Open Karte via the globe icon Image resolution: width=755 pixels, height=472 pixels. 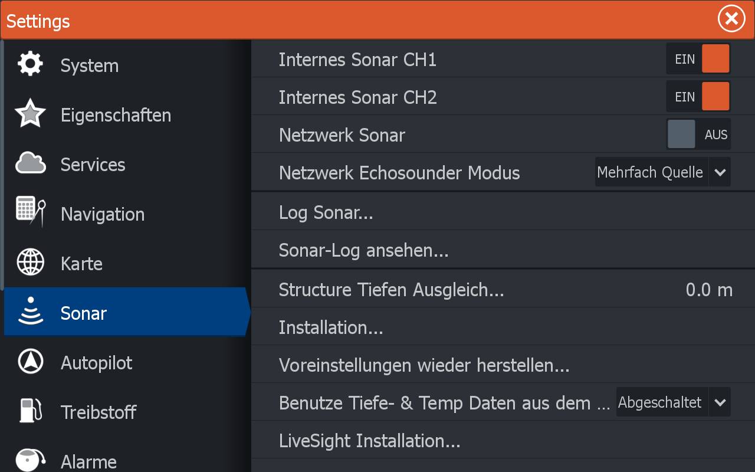click(x=31, y=263)
